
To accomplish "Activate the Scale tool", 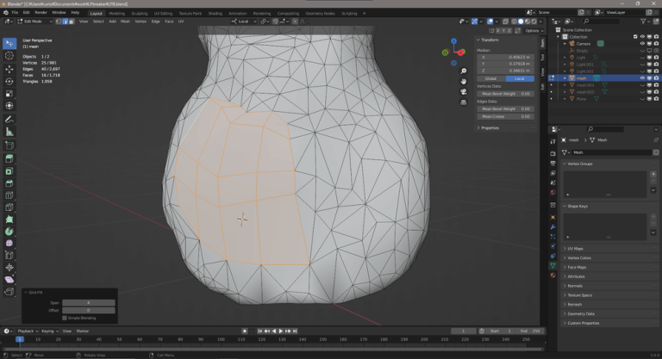I will click(9, 93).
